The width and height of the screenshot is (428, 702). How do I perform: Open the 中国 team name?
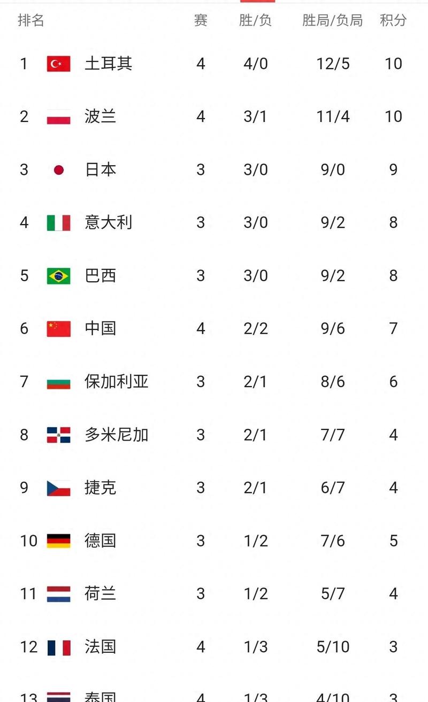point(100,329)
